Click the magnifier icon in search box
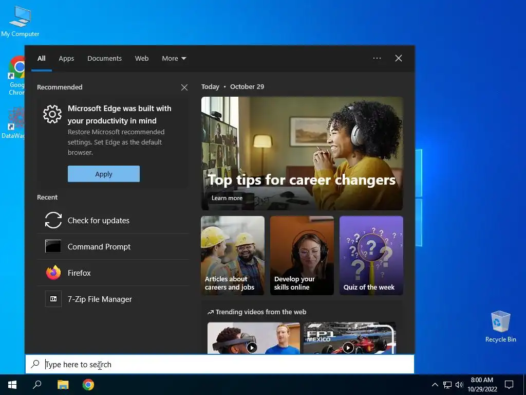The height and width of the screenshot is (395, 526). 35,364
